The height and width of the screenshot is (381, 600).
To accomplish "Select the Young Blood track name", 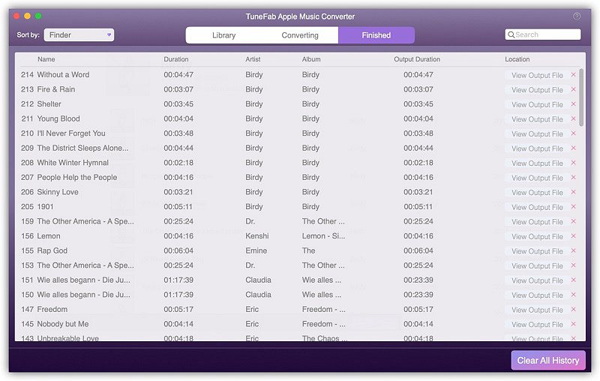I will coord(58,118).
